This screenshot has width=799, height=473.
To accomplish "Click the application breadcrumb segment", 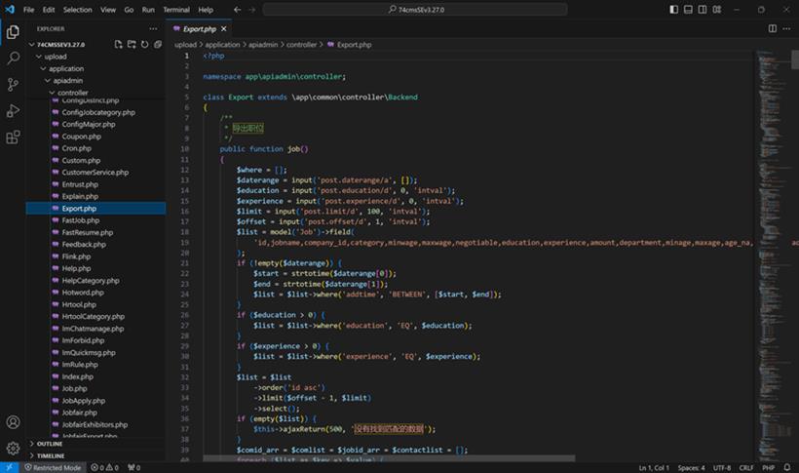I will tap(222, 45).
